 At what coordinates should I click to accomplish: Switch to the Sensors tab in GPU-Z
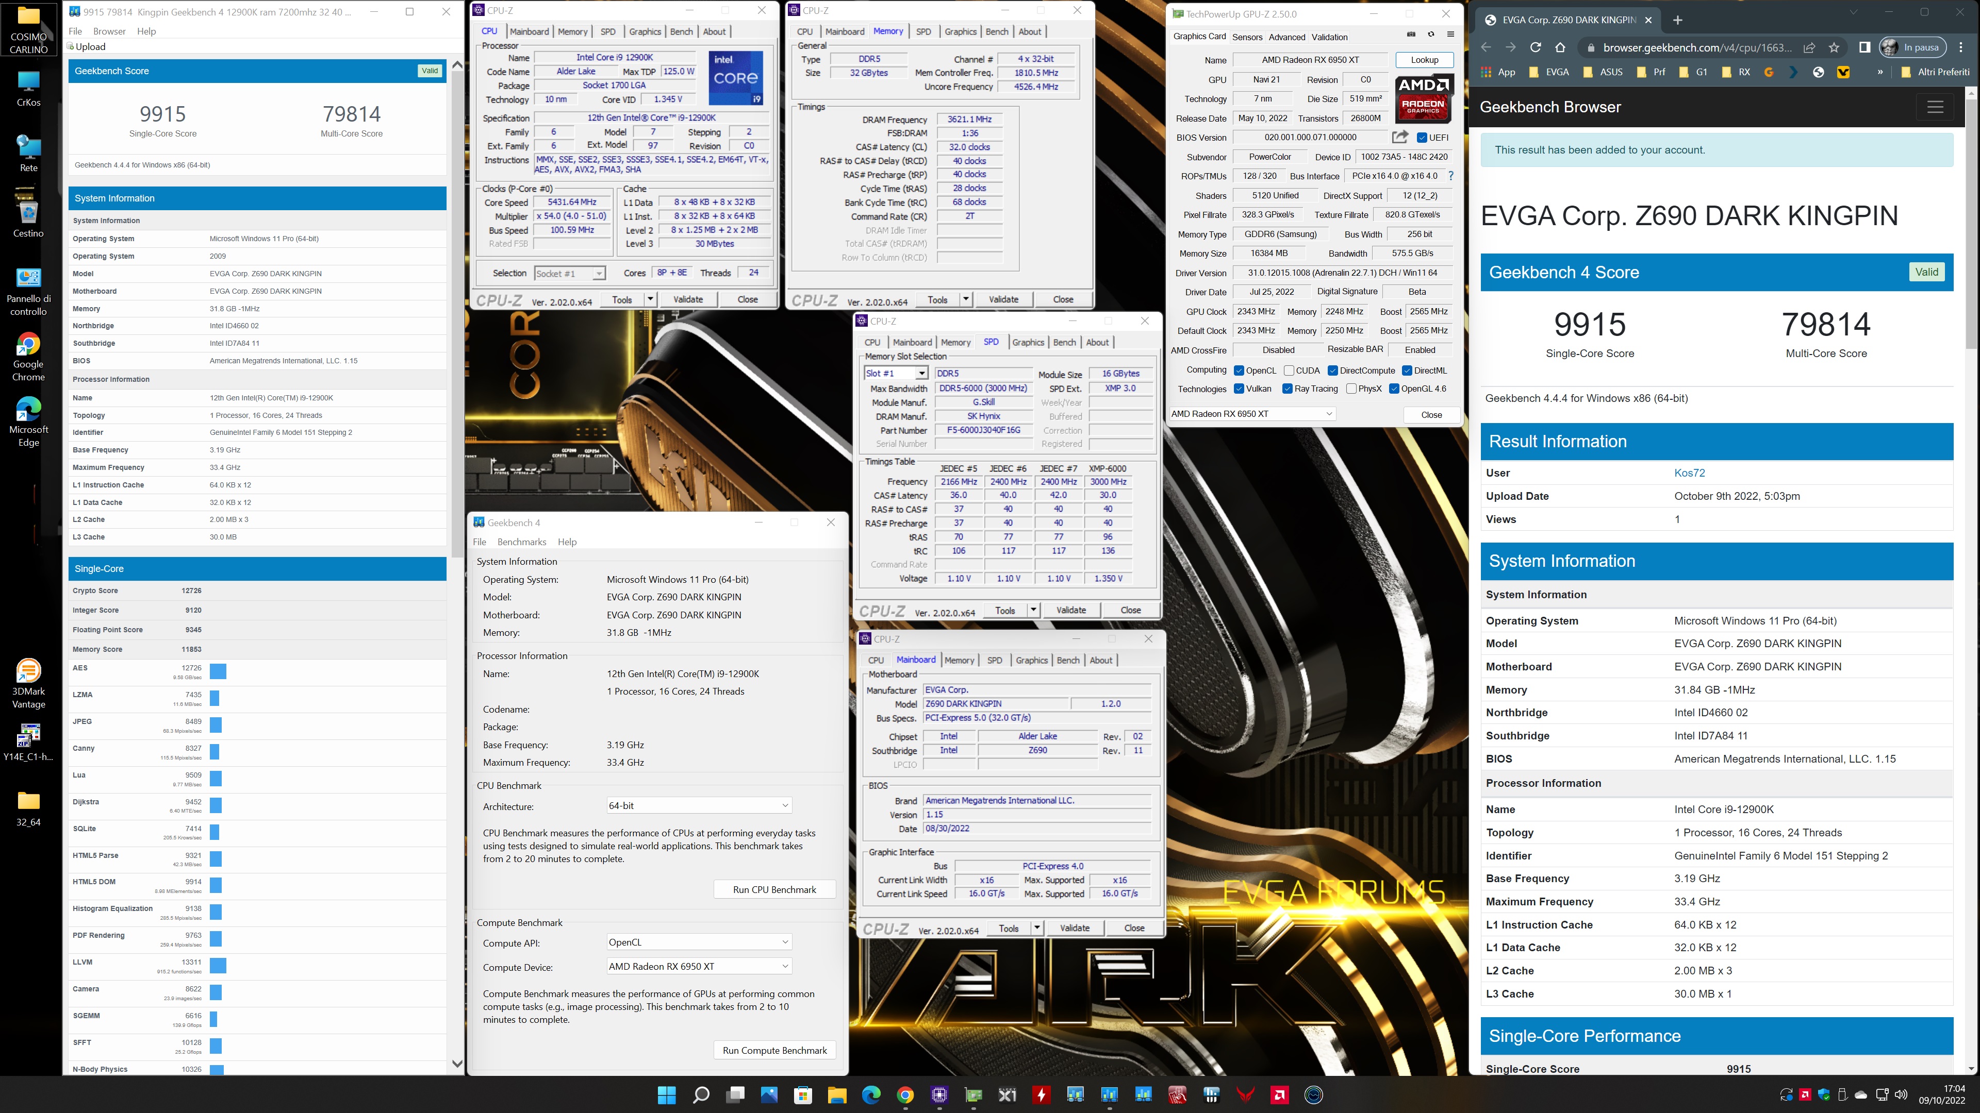pos(1247,37)
